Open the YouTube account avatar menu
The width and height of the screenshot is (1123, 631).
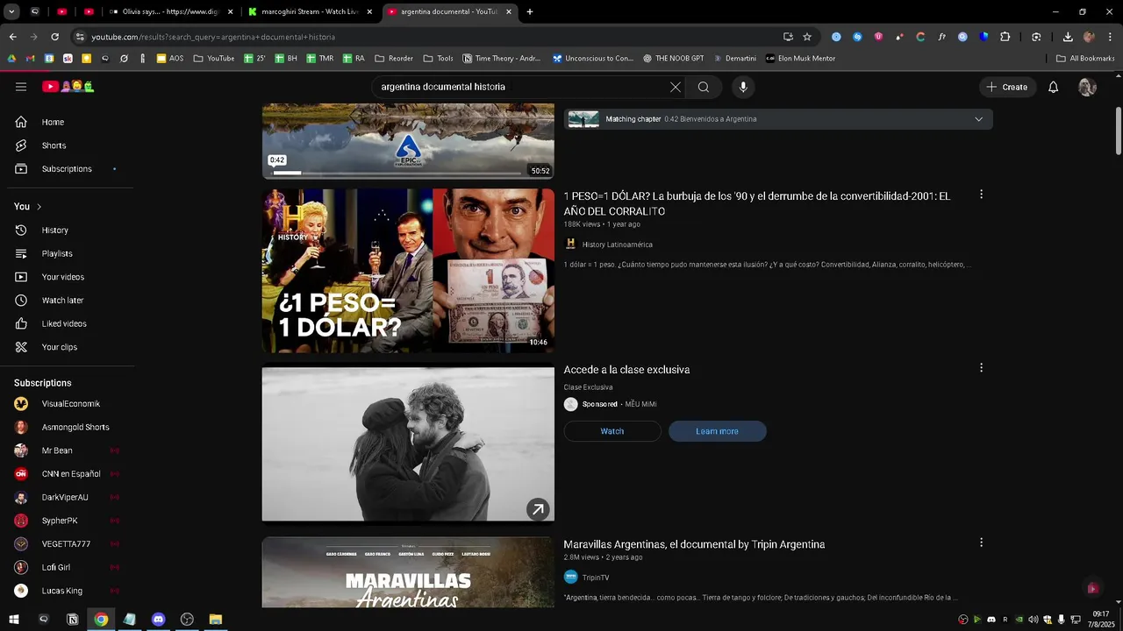pos(1087,87)
